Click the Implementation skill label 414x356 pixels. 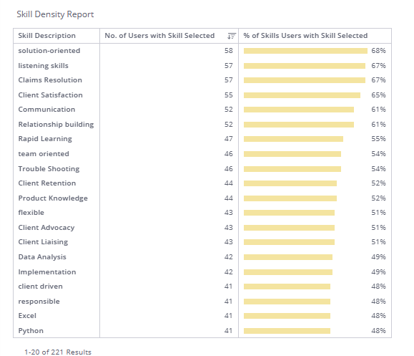click(47, 272)
